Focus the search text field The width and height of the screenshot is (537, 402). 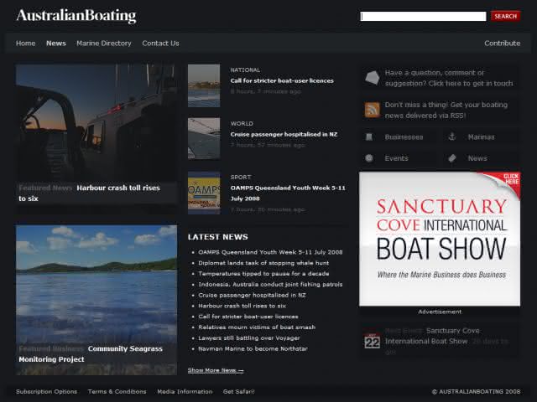click(x=423, y=16)
